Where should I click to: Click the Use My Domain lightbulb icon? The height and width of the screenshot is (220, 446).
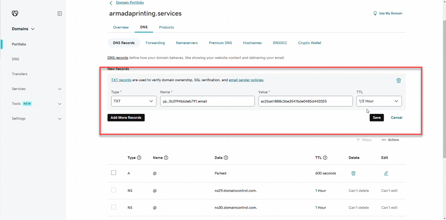point(375,13)
